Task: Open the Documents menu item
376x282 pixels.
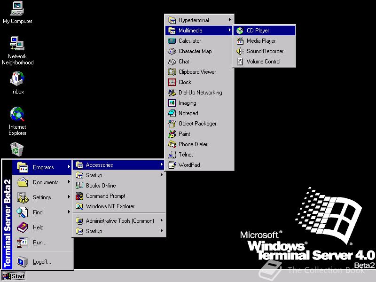Action: [x=43, y=182]
